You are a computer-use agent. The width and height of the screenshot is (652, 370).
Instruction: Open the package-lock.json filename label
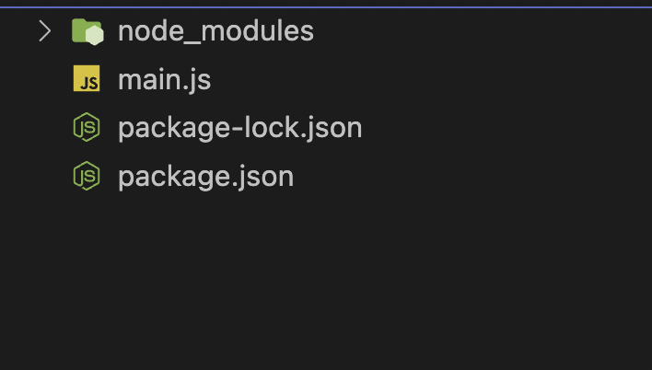tap(239, 129)
